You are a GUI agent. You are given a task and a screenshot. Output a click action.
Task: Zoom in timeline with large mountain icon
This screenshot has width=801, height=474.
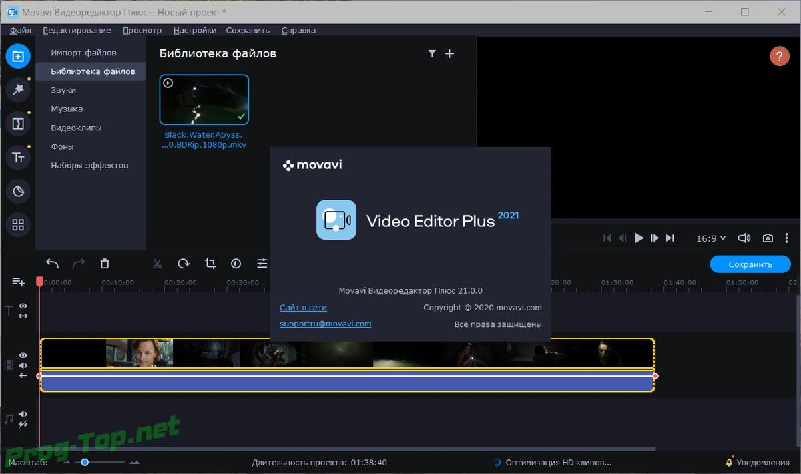pos(135,462)
